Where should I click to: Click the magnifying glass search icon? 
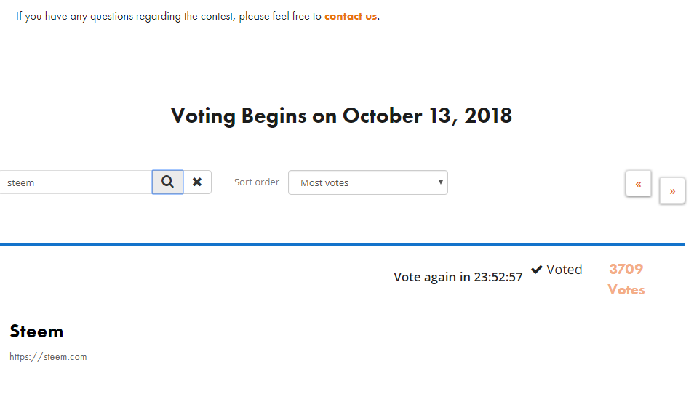pos(167,182)
